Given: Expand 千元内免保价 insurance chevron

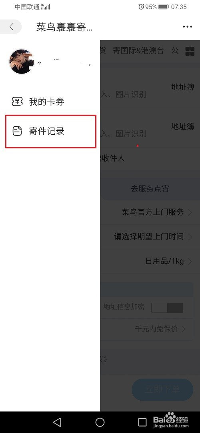Looking at the screenshot, I should tap(184, 329).
